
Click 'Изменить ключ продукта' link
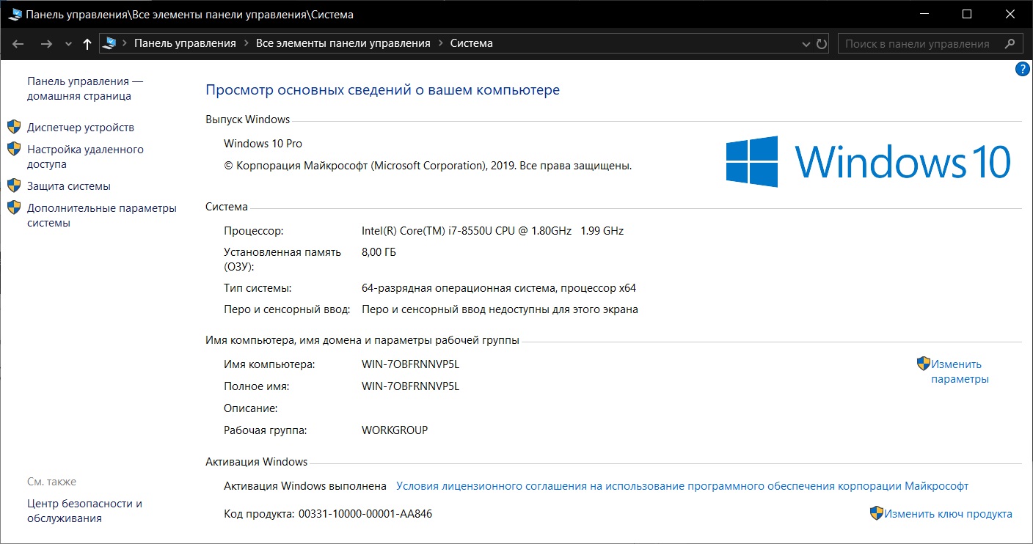click(x=948, y=514)
